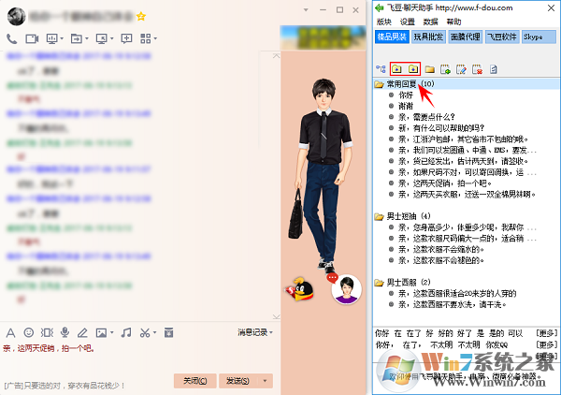The image size is (561, 395).
Task: Open the apps grid dropdown arrow
Action: pyautogui.click(x=155, y=38)
